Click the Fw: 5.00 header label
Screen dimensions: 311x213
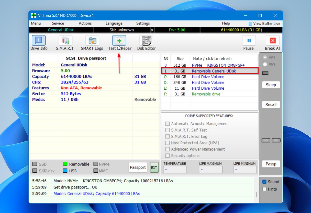[177, 30]
